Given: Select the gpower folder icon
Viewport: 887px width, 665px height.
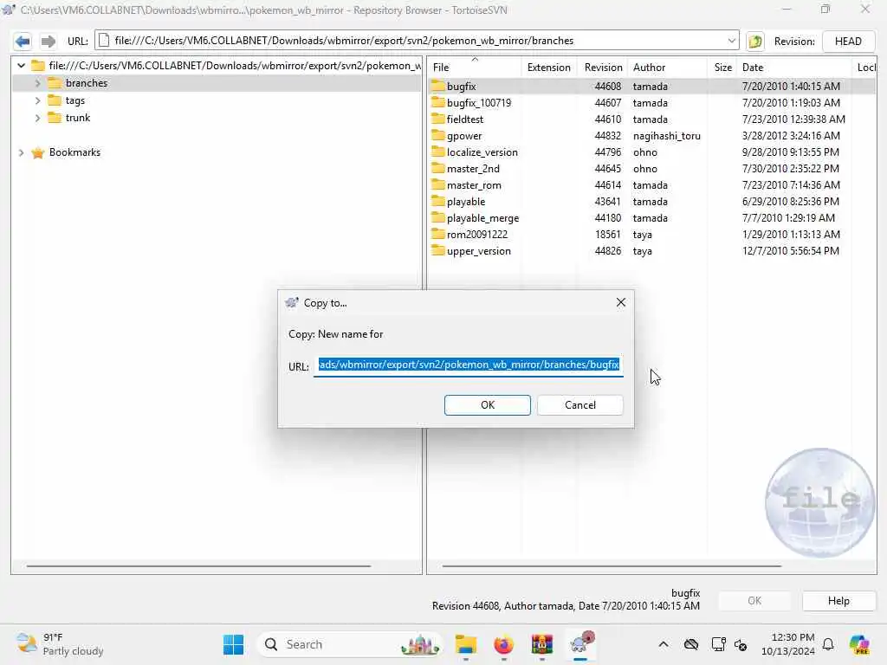Looking at the screenshot, I should coord(437,135).
